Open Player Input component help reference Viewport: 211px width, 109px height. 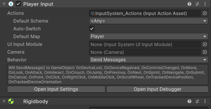[190, 4]
